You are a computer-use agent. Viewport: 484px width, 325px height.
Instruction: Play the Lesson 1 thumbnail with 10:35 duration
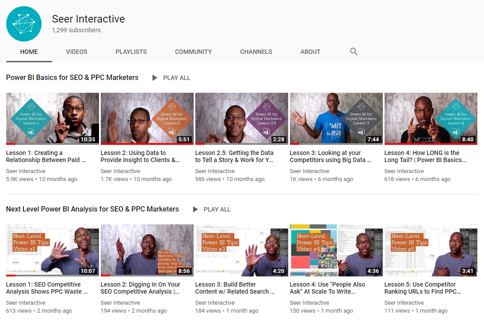[52, 118]
